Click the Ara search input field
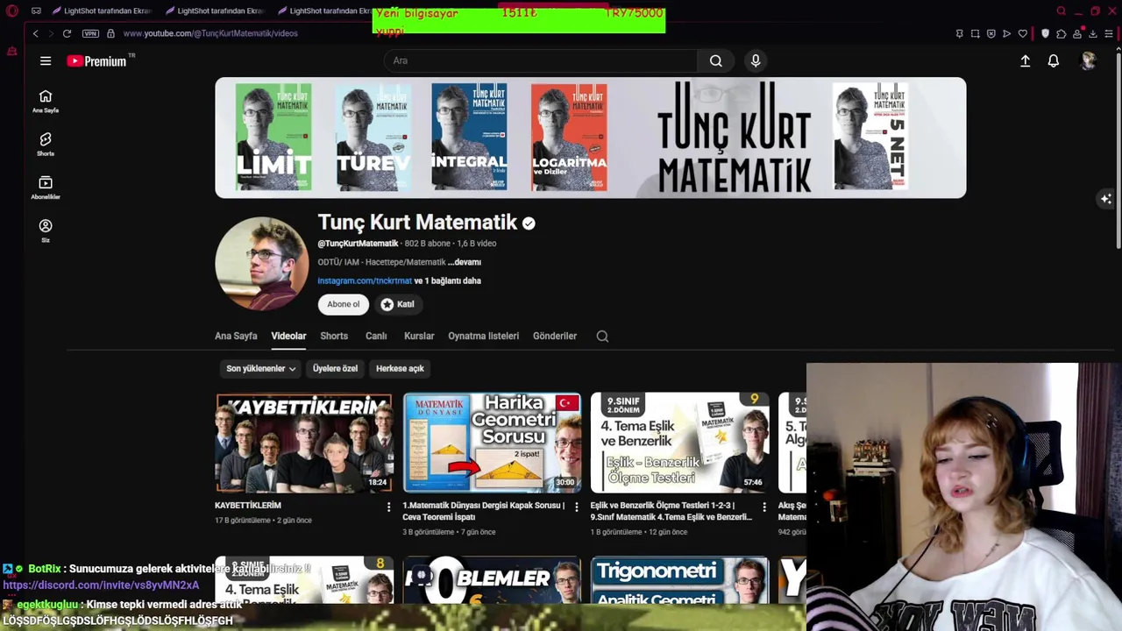 tap(541, 60)
